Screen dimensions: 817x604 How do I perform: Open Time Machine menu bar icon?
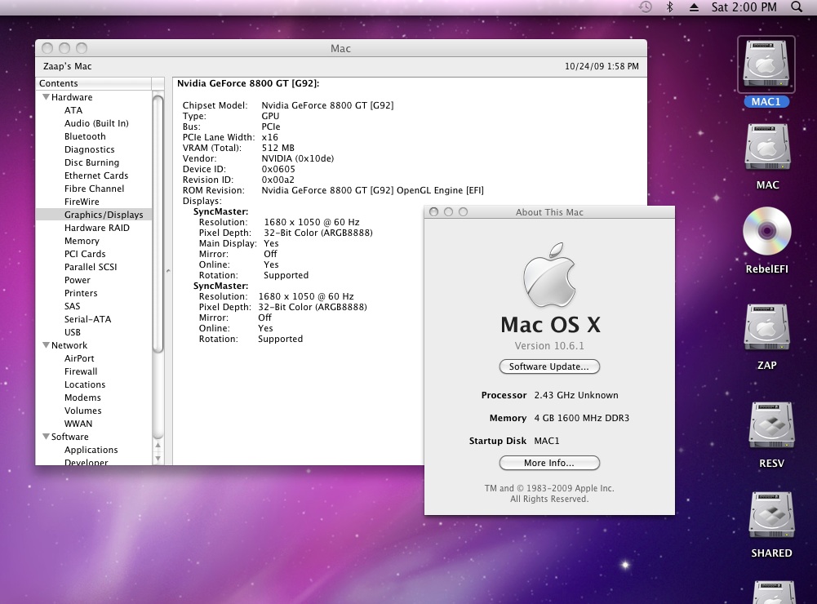pos(645,7)
